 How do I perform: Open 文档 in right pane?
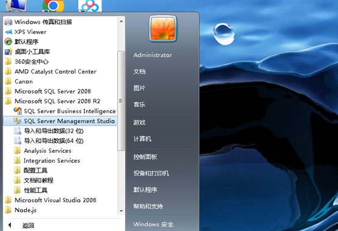coord(139,71)
